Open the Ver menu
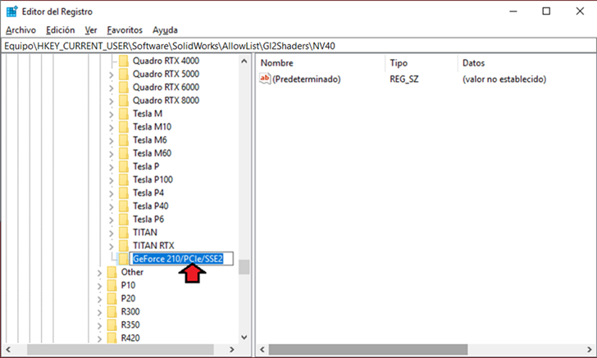This screenshot has width=597, height=358. tap(90, 30)
